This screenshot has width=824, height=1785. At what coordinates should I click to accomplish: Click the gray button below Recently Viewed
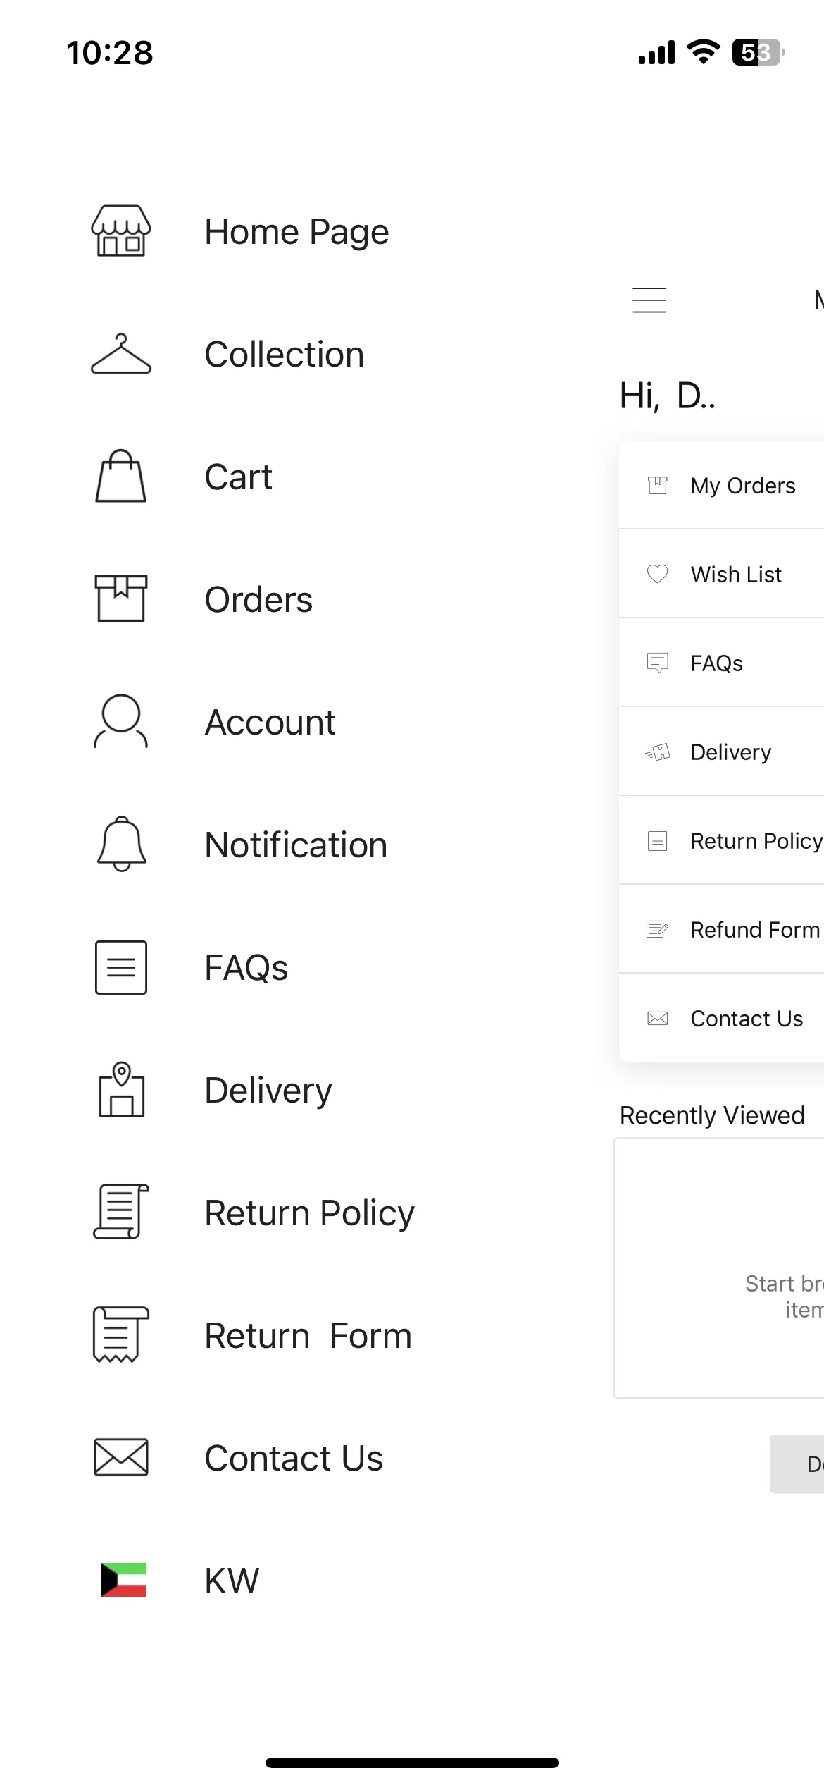(x=797, y=1464)
